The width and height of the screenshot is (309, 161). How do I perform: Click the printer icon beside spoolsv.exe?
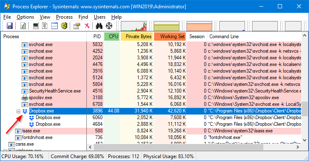25,98
